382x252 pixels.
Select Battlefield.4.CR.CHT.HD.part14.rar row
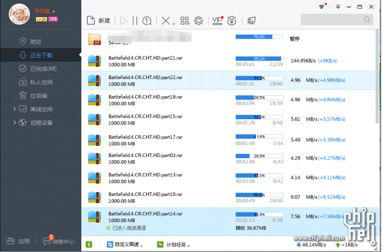[x=228, y=221]
